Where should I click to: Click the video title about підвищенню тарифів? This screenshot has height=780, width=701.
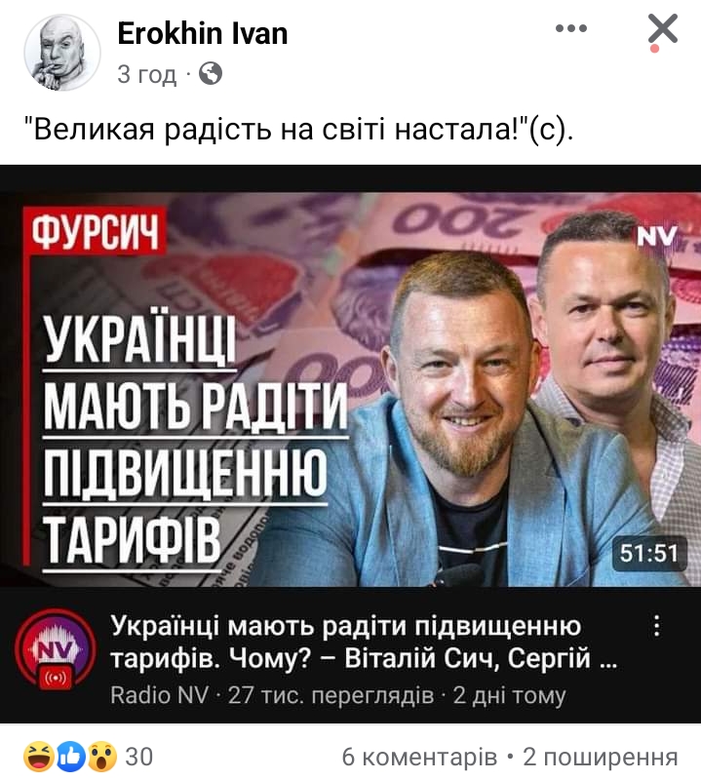[x=364, y=643]
